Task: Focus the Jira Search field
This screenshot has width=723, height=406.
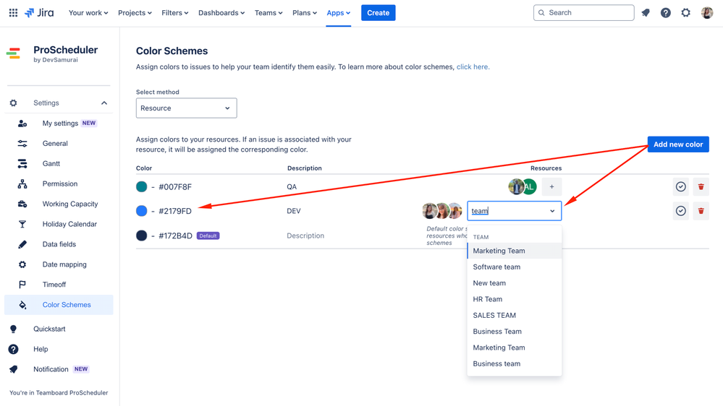Action: point(583,13)
